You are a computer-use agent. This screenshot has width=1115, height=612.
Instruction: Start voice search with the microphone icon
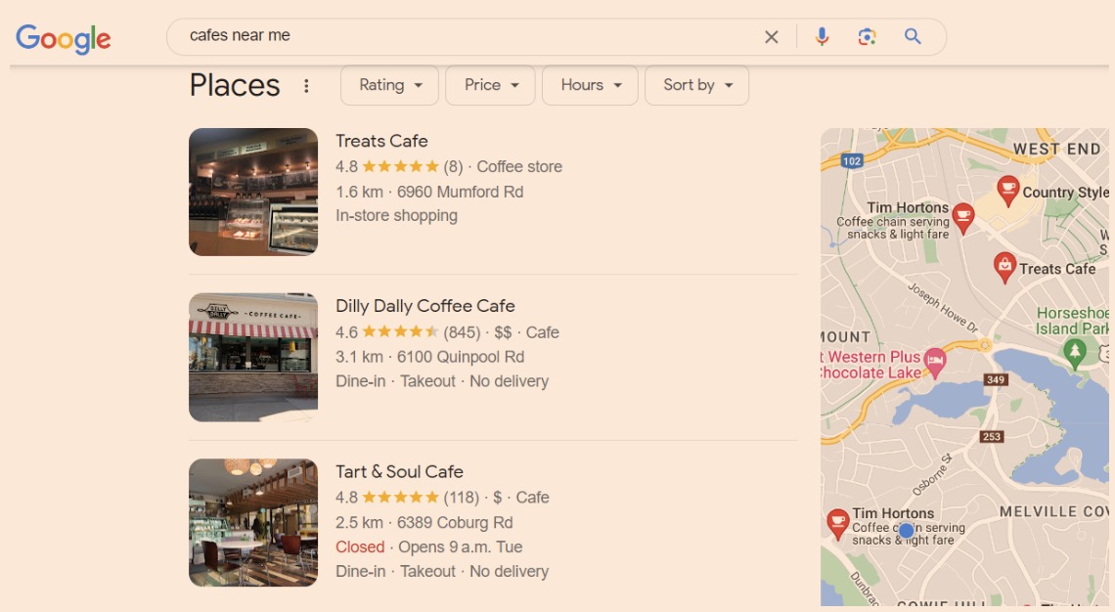(822, 36)
